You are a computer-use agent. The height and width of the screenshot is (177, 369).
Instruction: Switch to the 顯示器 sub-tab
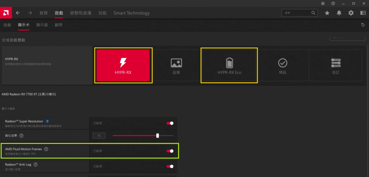point(42,25)
